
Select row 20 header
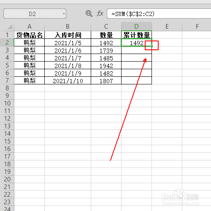(x=7, y=179)
